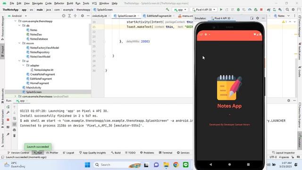Open the Navigate menu
The image size is (302, 170).
point(37,3)
